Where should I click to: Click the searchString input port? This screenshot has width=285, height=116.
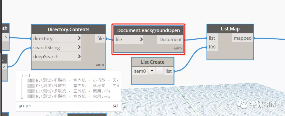pyautogui.click(x=56, y=48)
